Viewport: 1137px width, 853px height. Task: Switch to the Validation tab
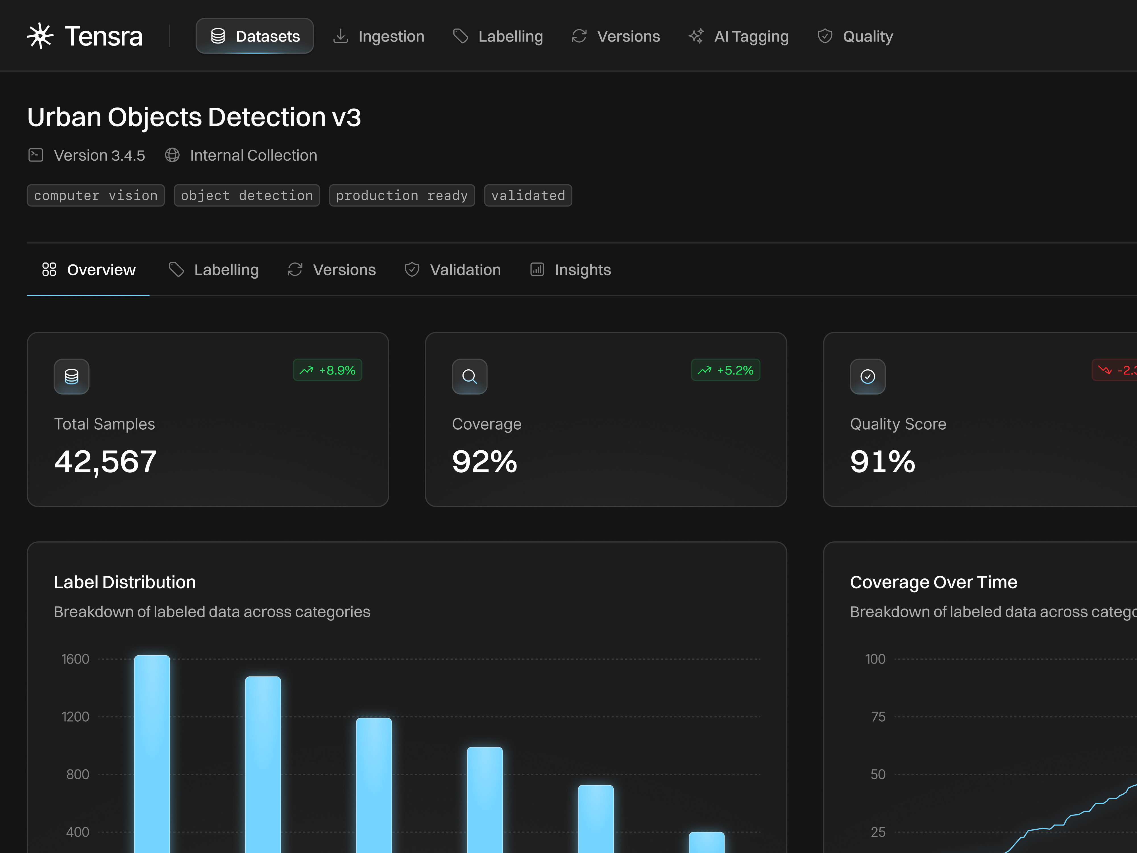452,270
